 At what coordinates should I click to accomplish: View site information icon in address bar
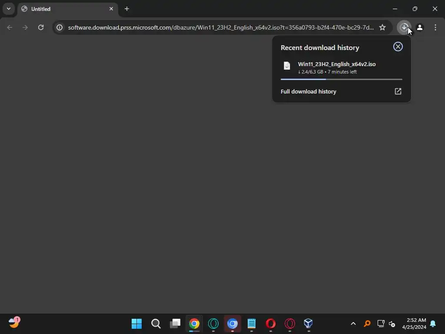tap(60, 27)
